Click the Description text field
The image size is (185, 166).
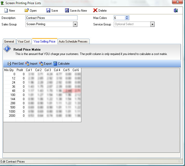click(x=51, y=18)
